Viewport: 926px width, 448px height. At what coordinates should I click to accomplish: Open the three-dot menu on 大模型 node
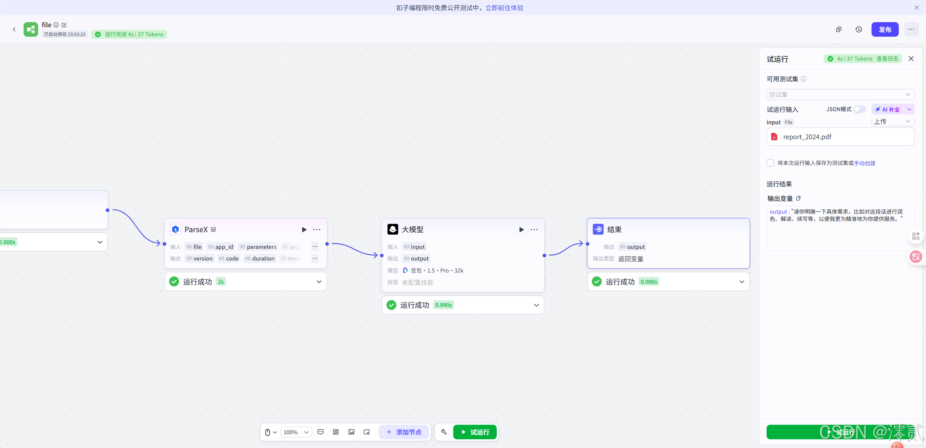534,230
